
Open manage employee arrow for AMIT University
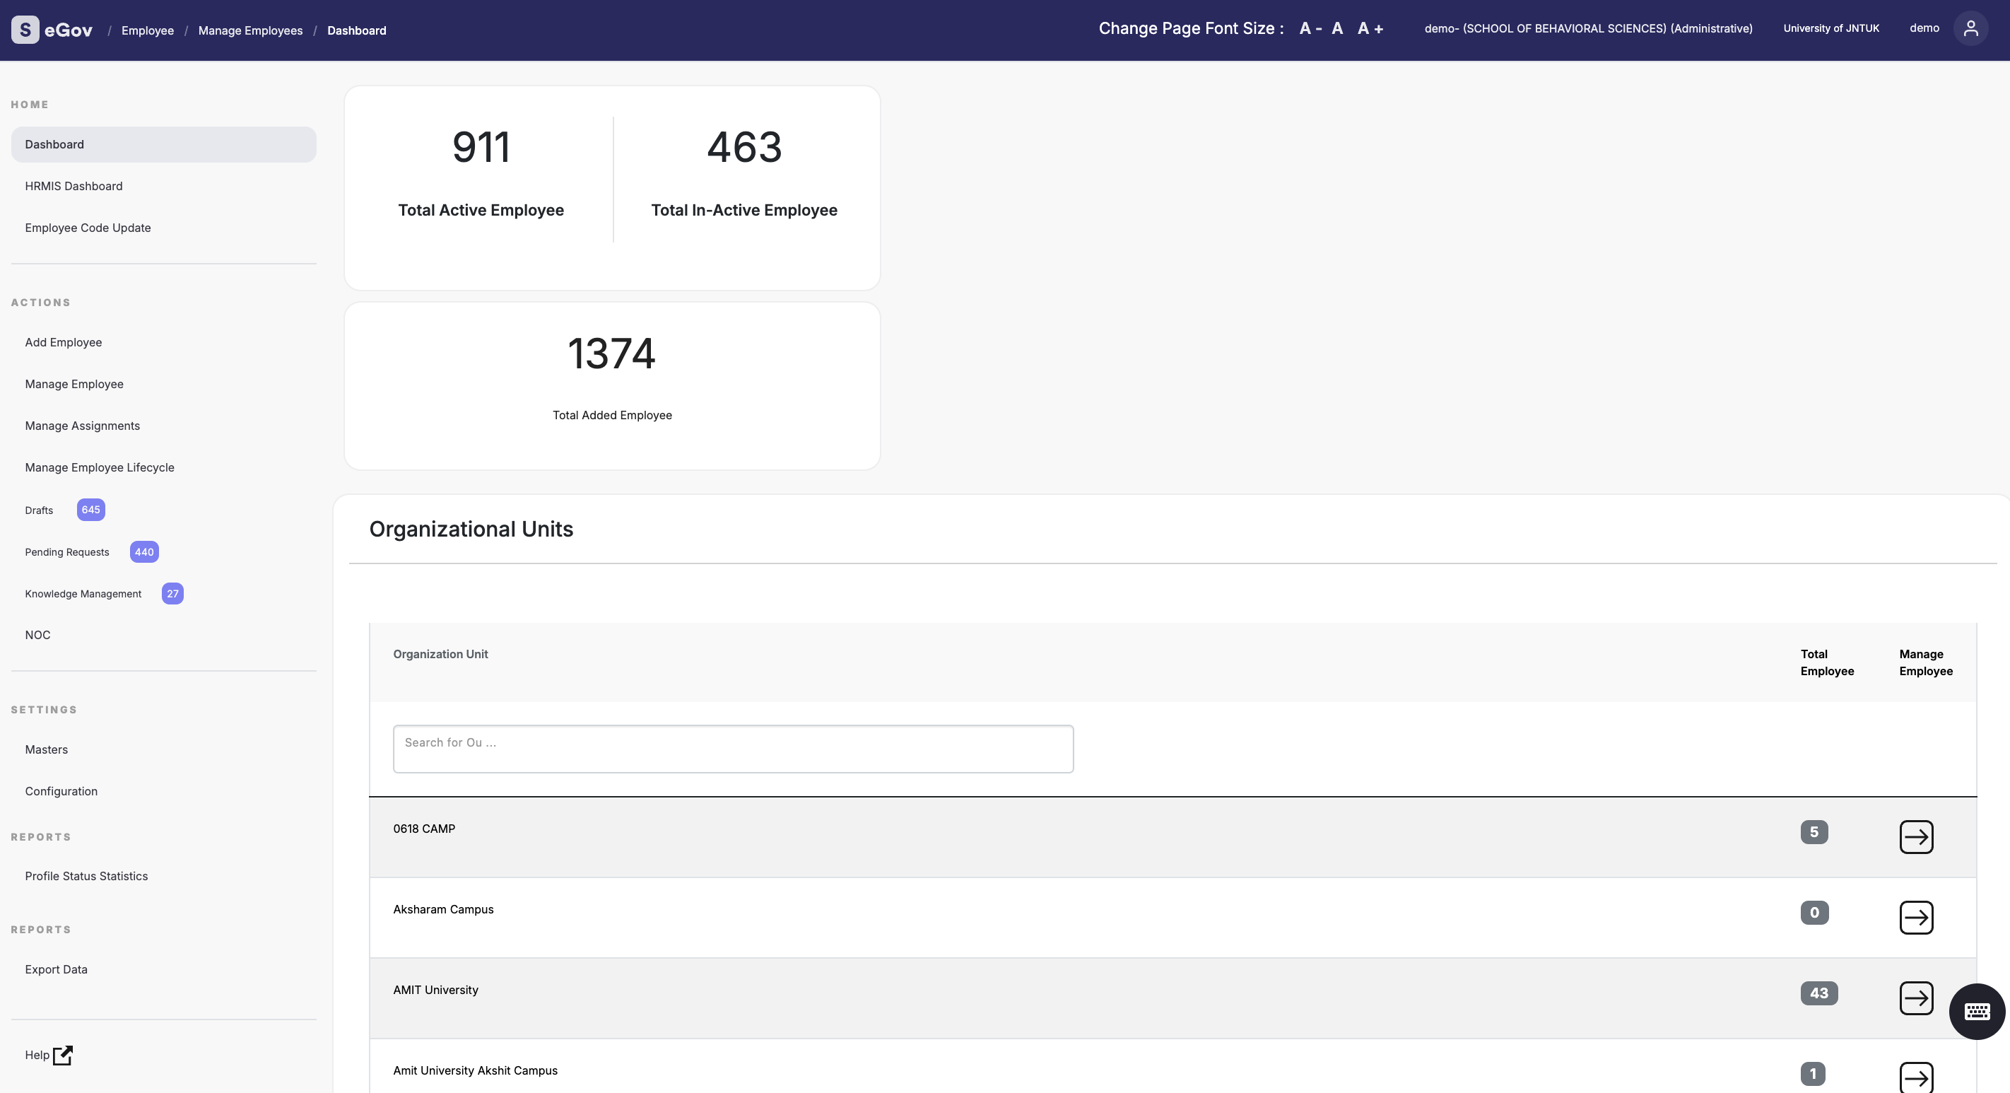1915,998
